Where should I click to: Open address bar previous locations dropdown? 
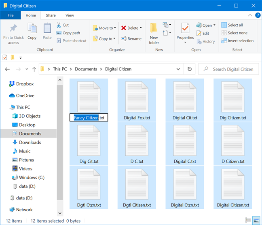178,69
